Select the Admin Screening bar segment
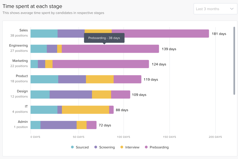 (x=58, y=125)
